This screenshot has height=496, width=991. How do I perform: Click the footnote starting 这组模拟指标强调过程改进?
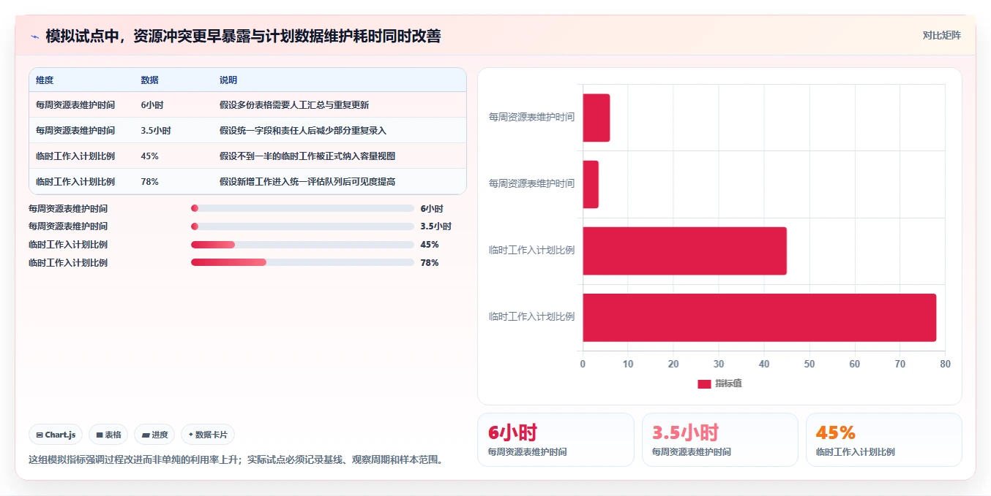click(236, 460)
